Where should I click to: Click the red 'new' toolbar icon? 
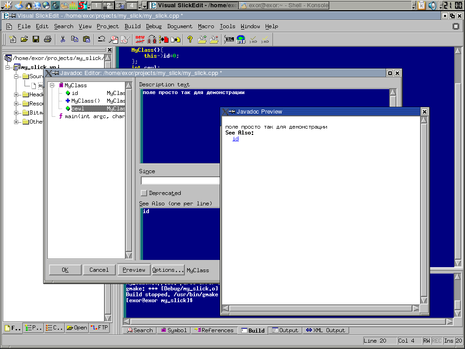[140, 39]
